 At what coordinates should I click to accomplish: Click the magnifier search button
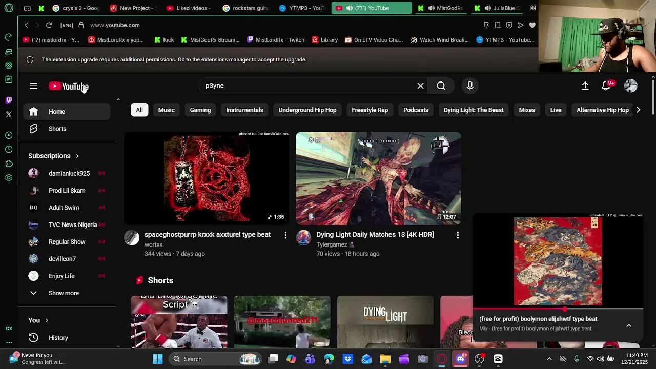click(x=441, y=86)
